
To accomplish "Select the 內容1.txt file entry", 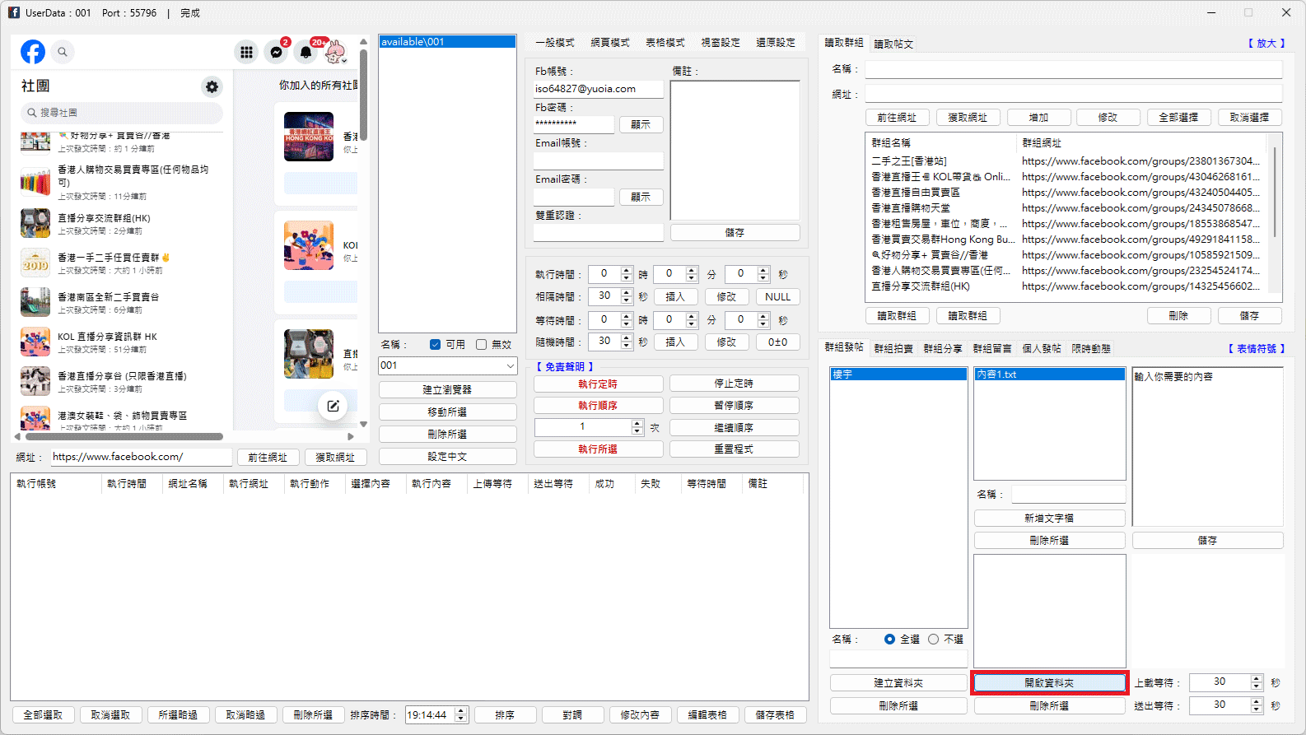I will click(1049, 374).
